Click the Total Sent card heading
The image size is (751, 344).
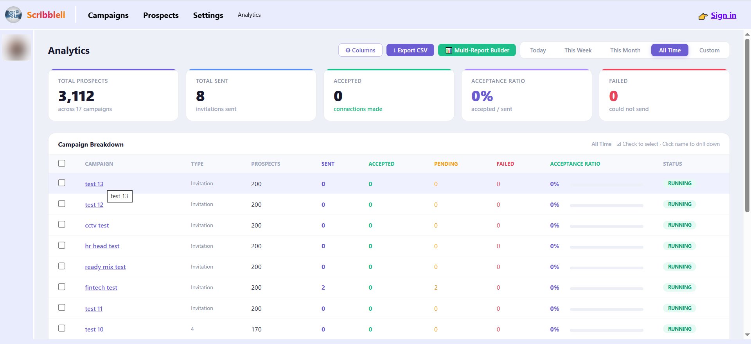[212, 81]
